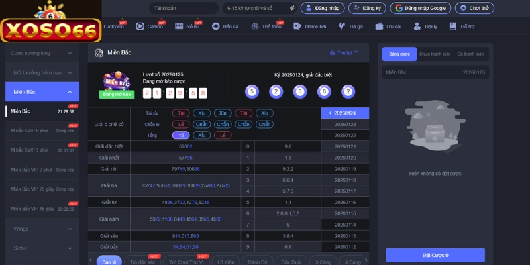Open the Thể thao sports icon
Viewport: 530px width, 265px height.
coord(255,26)
